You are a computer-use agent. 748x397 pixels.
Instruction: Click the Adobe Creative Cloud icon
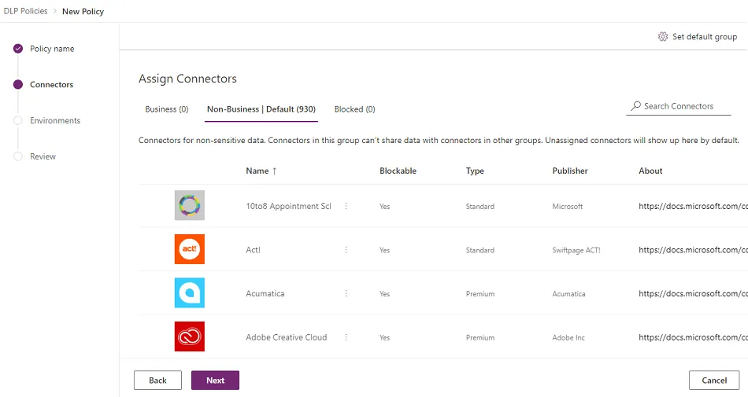pos(189,336)
